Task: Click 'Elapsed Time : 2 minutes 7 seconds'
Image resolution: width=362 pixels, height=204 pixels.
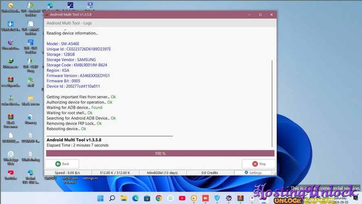Action: click(x=77, y=145)
